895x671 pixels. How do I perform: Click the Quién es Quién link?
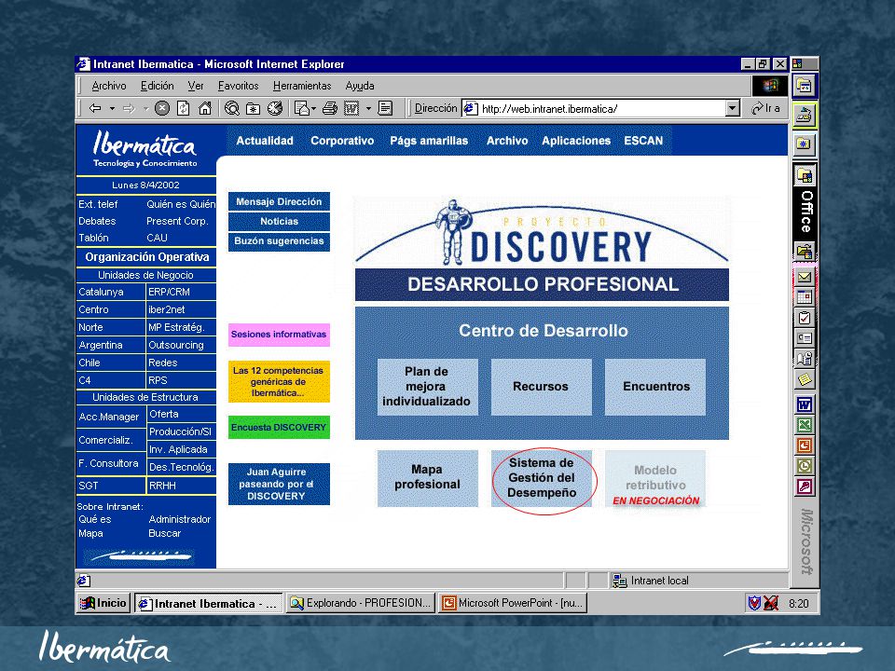(180, 204)
